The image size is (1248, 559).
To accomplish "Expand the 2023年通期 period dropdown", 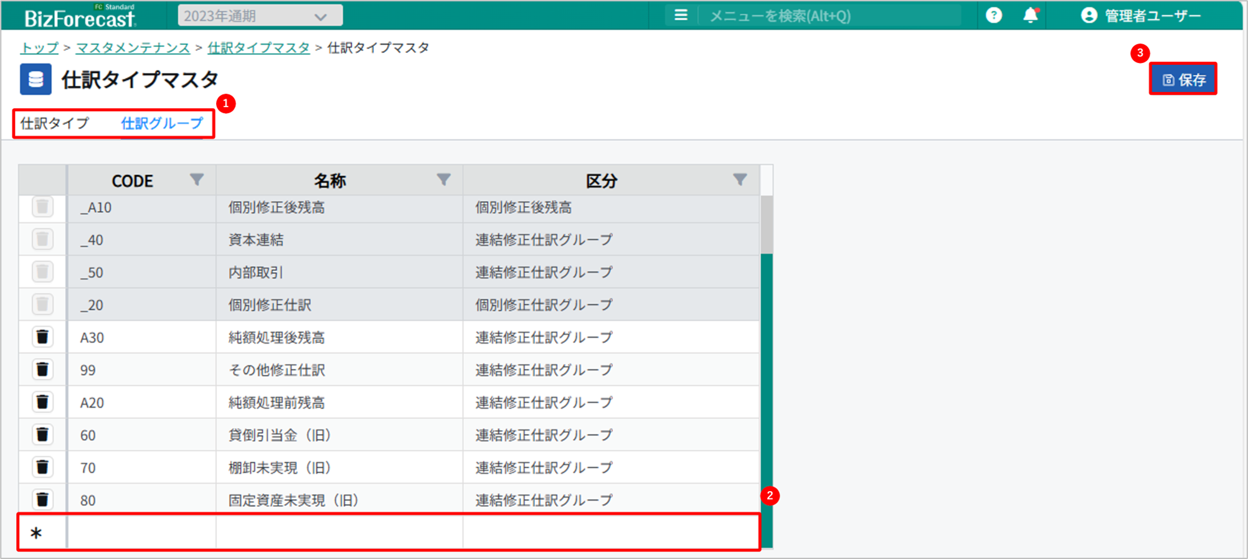I will [x=260, y=16].
